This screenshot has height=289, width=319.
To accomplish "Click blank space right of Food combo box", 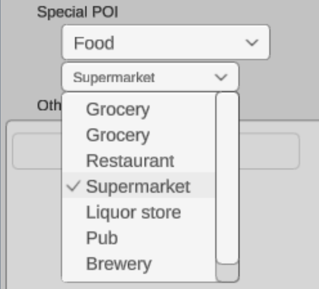I will [293, 43].
